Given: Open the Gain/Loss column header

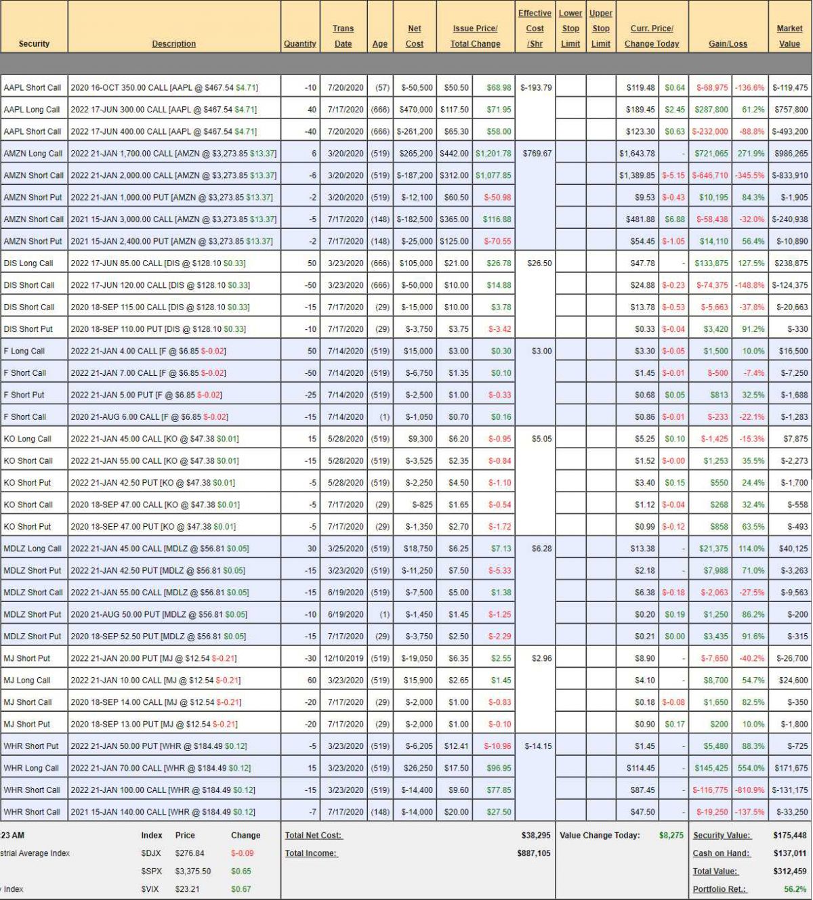Looking at the screenshot, I should tap(728, 44).
